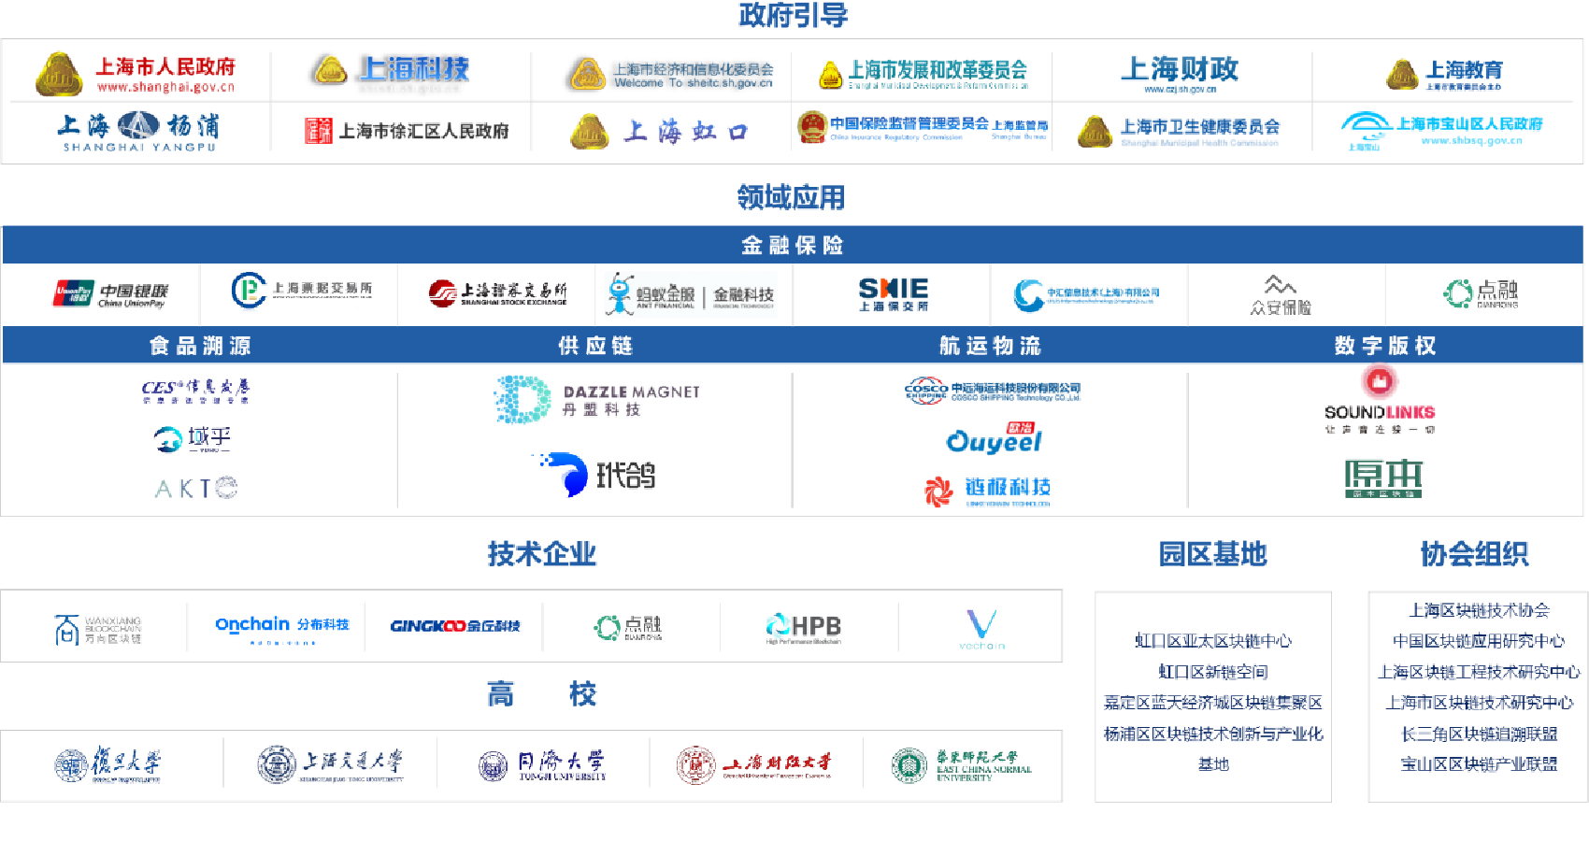The height and width of the screenshot is (841, 1589).
Task: Click the Ouyeel logo
Action: (x=994, y=438)
